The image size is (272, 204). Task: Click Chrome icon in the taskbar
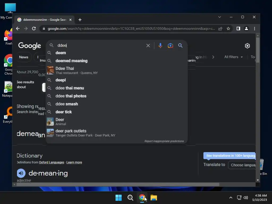coord(142,198)
